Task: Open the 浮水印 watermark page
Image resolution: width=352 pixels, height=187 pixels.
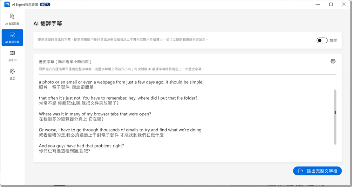Action: click(x=12, y=56)
